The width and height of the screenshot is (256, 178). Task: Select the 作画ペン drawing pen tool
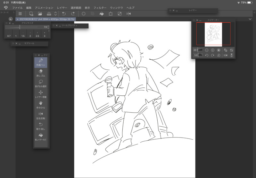click(41, 62)
